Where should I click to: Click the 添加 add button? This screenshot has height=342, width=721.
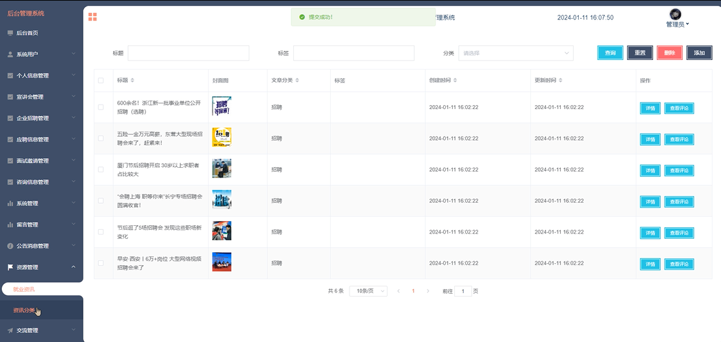[700, 53]
